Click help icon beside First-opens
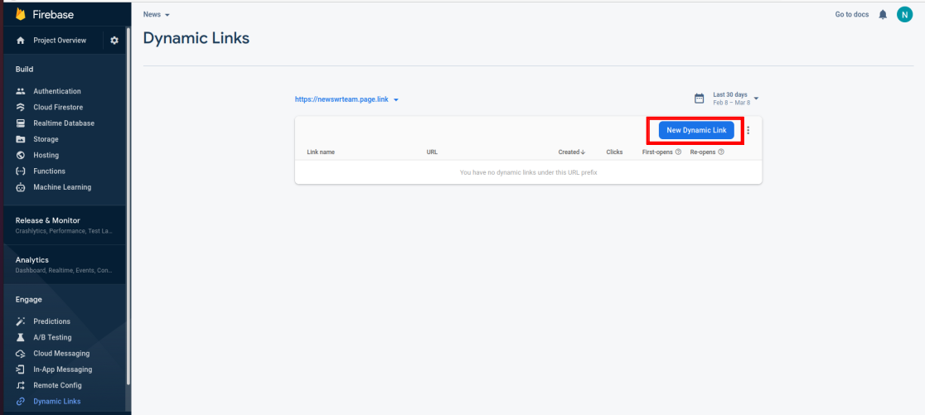 tap(678, 152)
